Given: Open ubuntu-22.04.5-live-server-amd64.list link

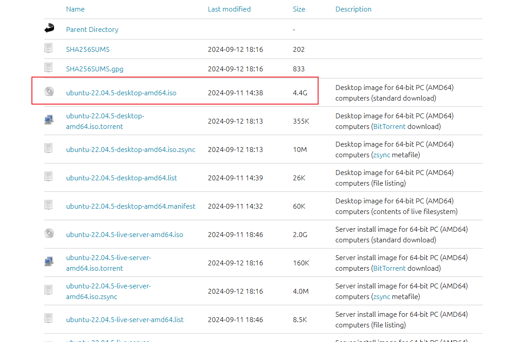Looking at the screenshot, I should coord(125,319).
